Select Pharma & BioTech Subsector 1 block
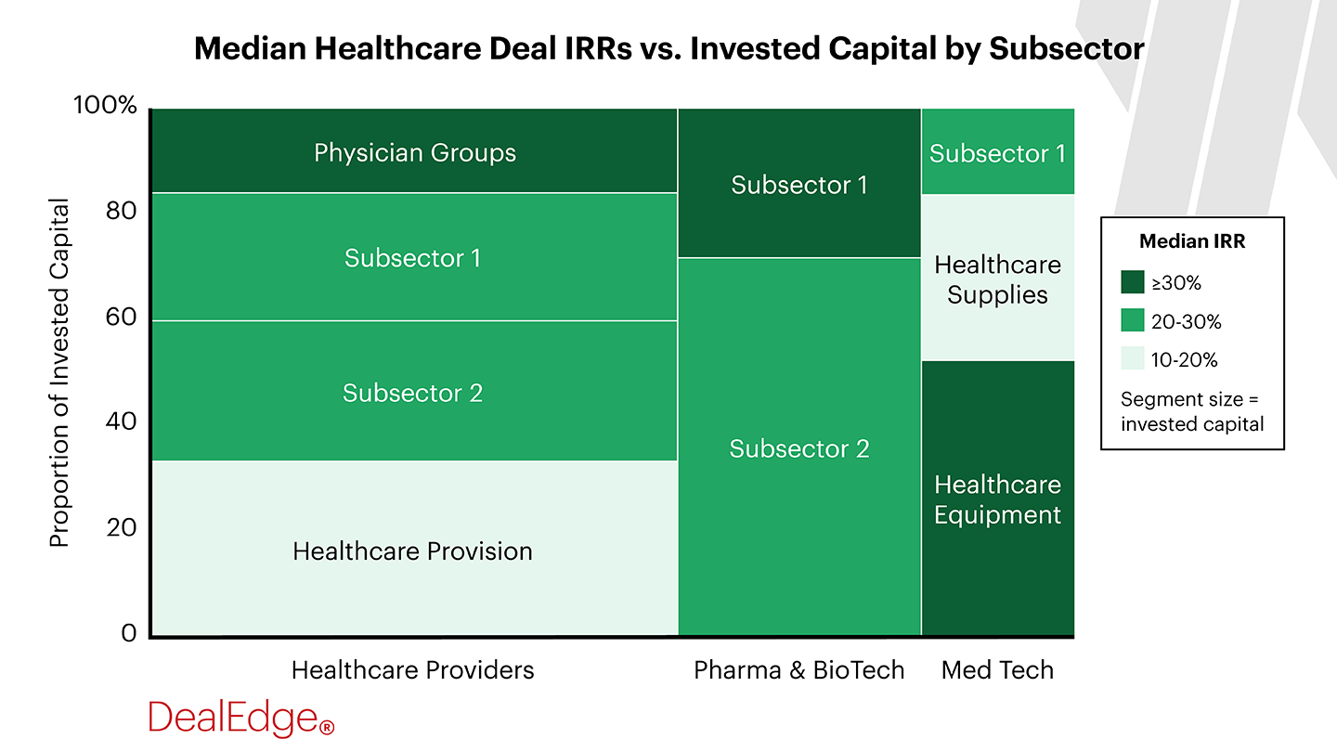This screenshot has width=1337, height=752. [x=798, y=185]
